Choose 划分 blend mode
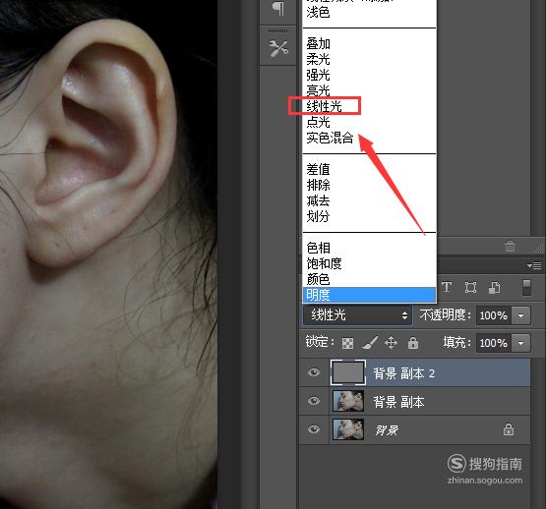546x509 pixels. click(x=369, y=217)
